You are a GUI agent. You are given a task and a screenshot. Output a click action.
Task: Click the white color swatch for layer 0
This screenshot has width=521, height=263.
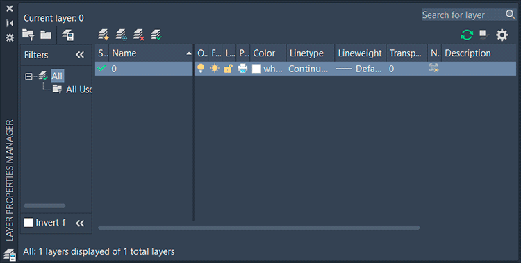[x=256, y=69]
